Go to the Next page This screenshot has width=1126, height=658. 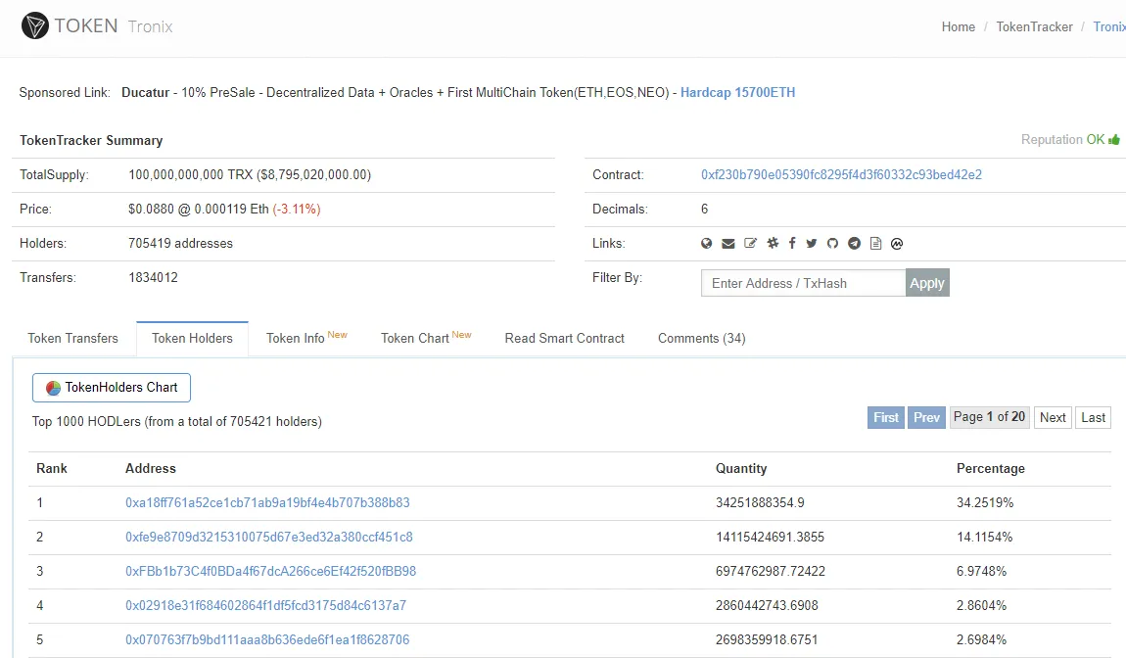point(1053,417)
